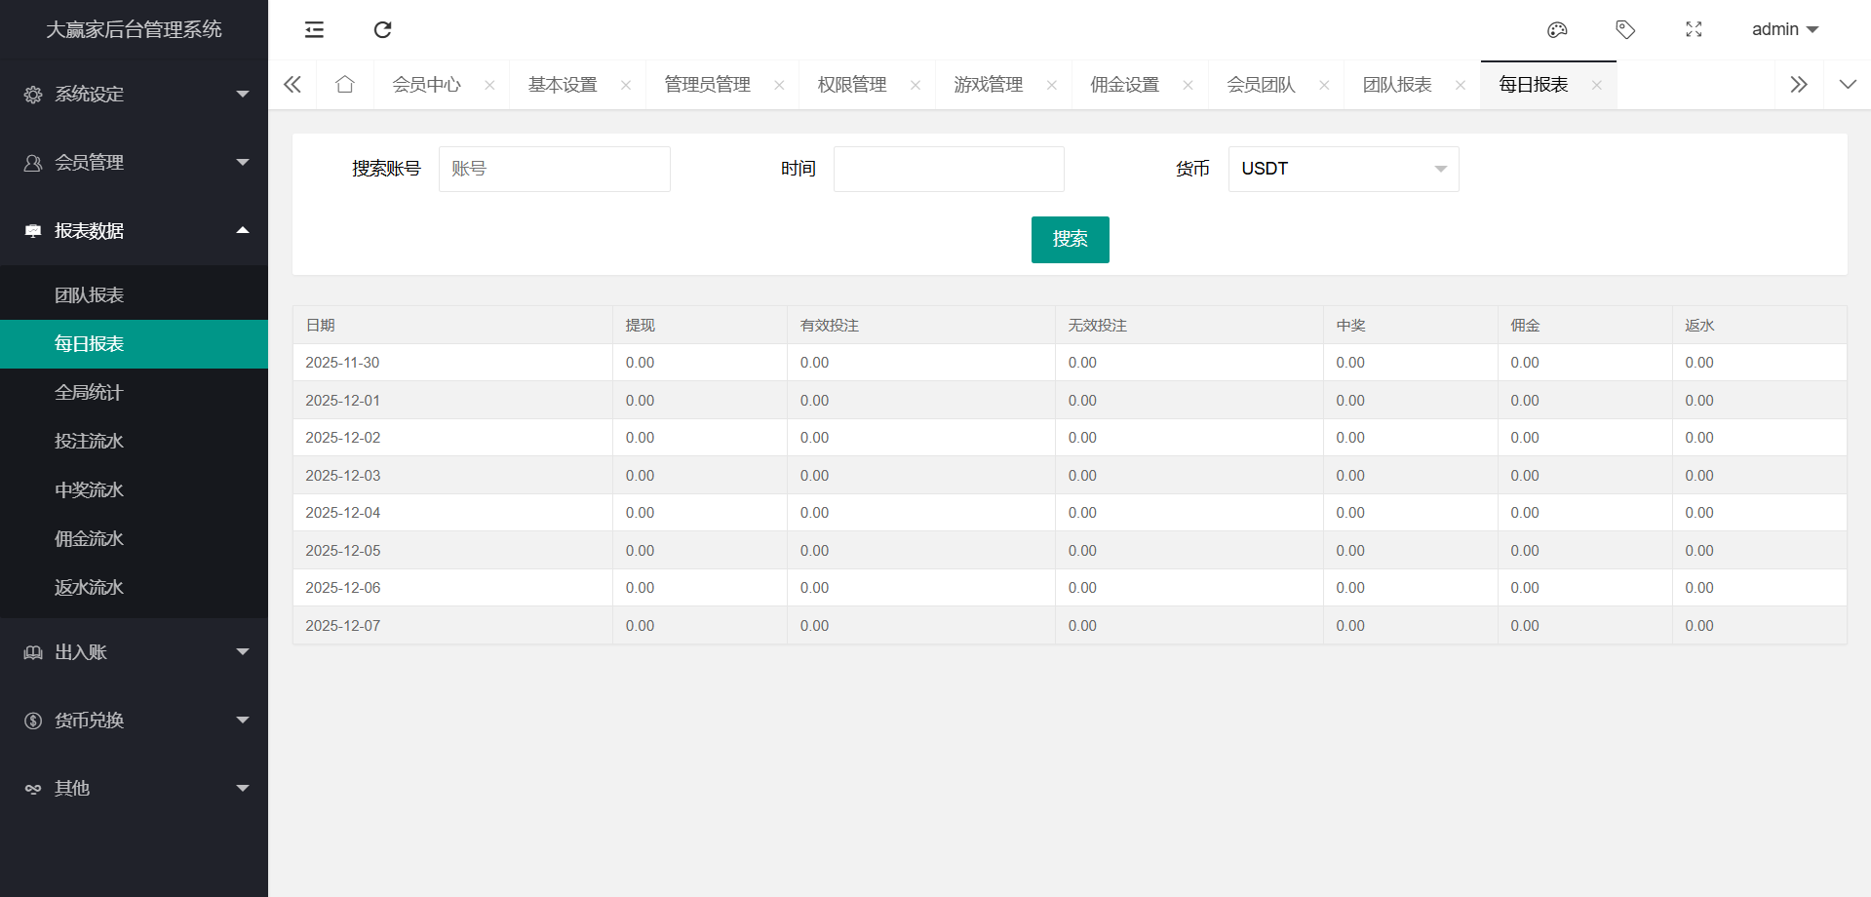Collapse the sidebar with the menu fold icon

(314, 29)
